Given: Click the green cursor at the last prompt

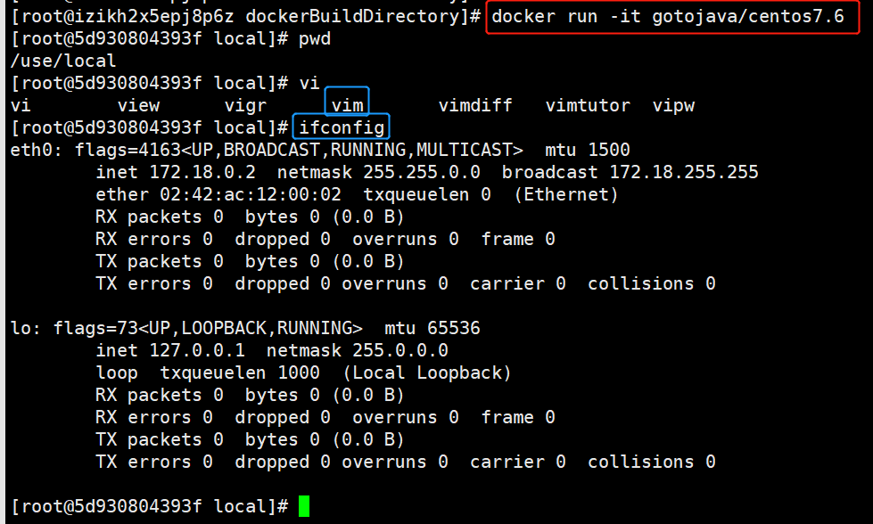Looking at the screenshot, I should (x=304, y=506).
